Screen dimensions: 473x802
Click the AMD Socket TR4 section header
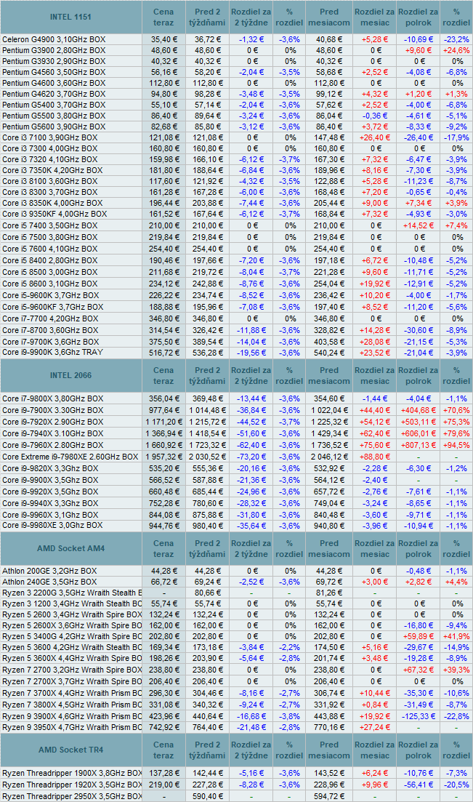[70, 750]
